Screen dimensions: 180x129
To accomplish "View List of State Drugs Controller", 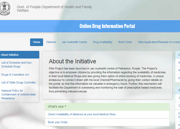I will (x=18, y=82).
